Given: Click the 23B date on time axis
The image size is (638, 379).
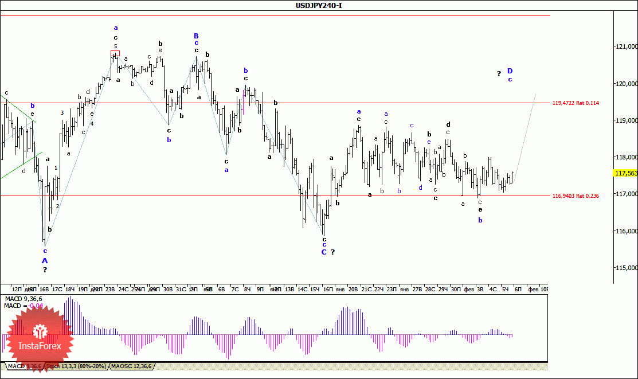Looking at the screenshot, I should pyautogui.click(x=110, y=289).
